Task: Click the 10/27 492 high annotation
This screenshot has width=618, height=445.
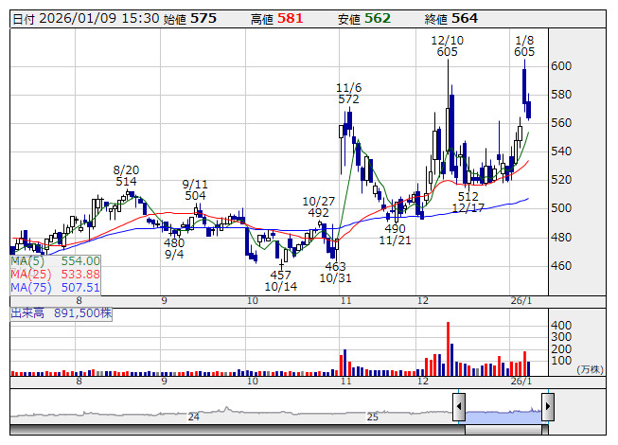Action: pyautogui.click(x=318, y=207)
